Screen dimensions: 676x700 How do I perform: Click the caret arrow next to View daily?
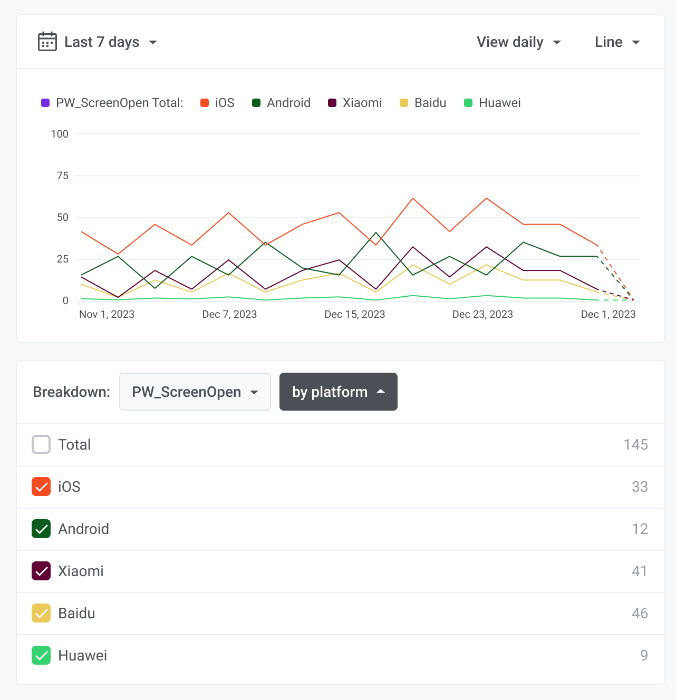click(x=557, y=42)
